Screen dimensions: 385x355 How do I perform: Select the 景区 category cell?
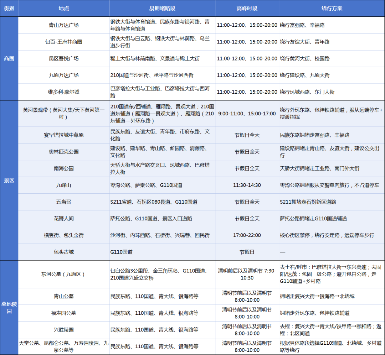(x=9, y=181)
